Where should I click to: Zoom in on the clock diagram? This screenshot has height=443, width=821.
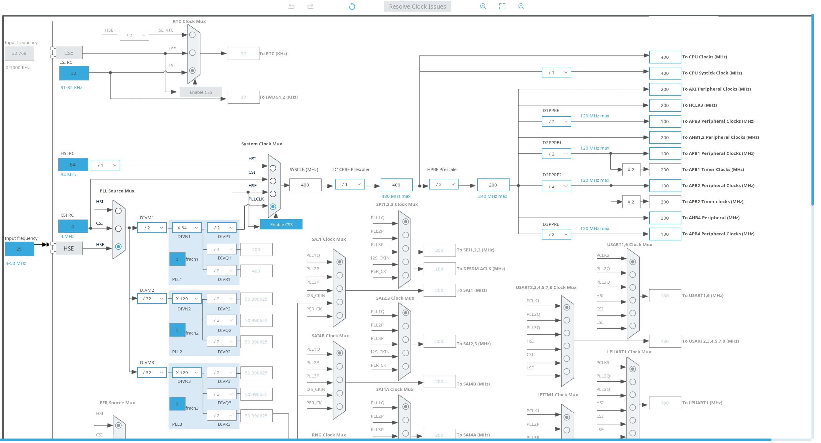click(x=483, y=6)
